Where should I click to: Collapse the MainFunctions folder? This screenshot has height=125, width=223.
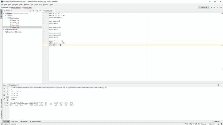tap(6, 18)
